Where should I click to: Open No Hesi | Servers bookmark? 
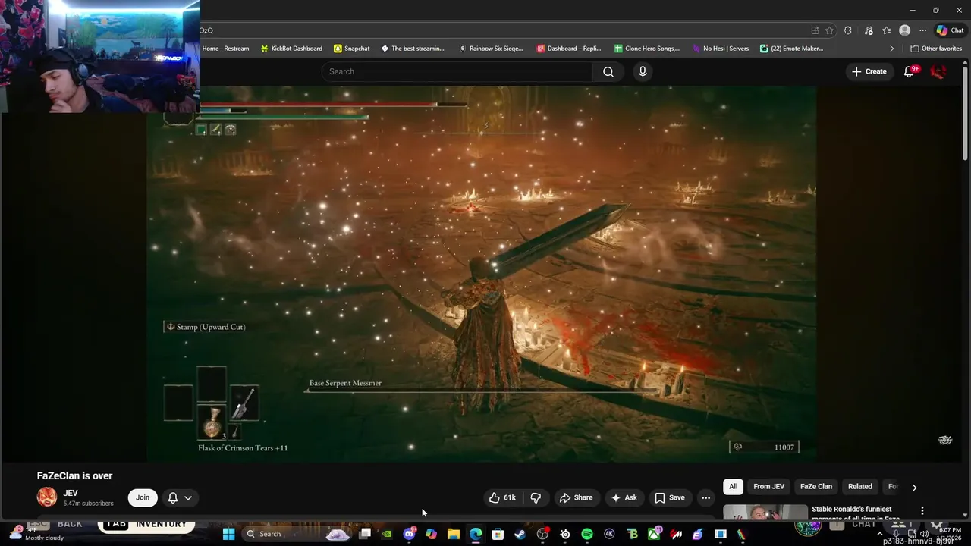point(720,49)
